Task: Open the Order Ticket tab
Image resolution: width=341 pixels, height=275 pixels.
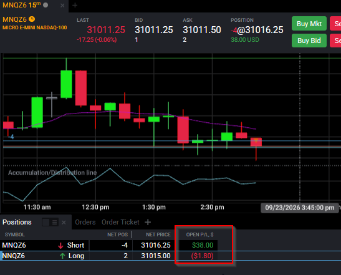Action: pos(120,222)
